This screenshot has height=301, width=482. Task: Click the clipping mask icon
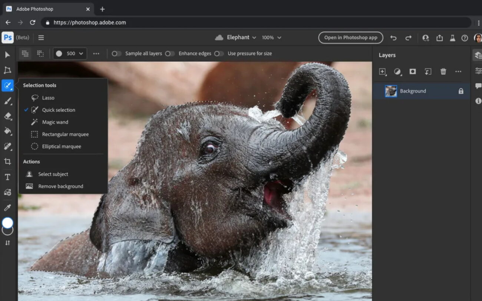[x=428, y=71]
